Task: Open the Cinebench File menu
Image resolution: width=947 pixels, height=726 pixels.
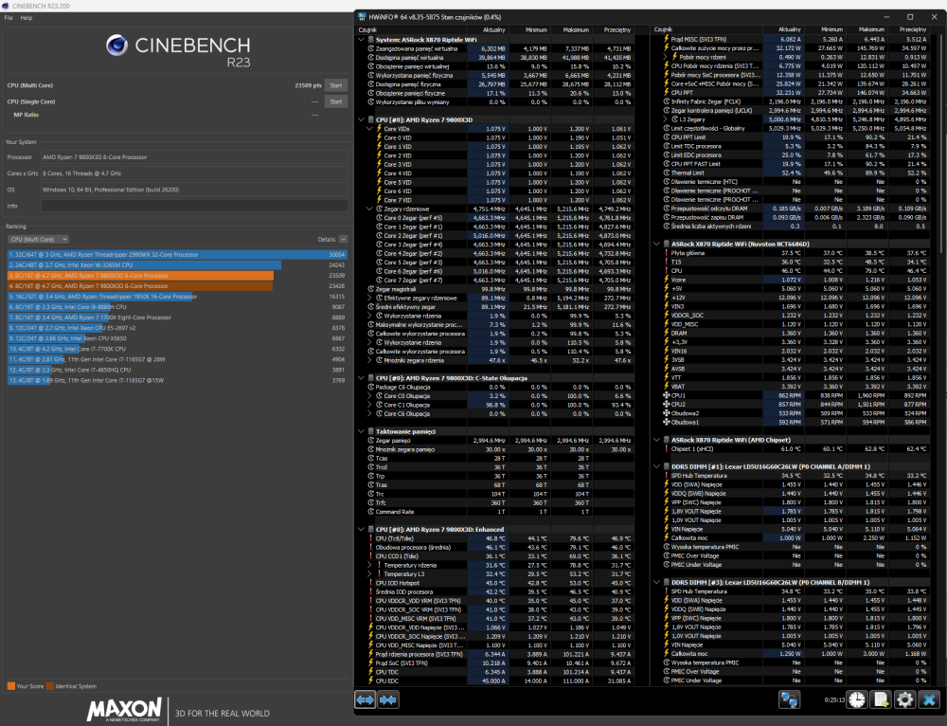Action: pyautogui.click(x=9, y=18)
